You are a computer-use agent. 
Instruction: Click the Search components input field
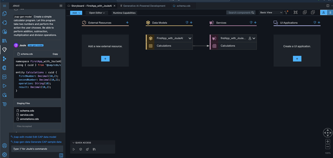239,13
